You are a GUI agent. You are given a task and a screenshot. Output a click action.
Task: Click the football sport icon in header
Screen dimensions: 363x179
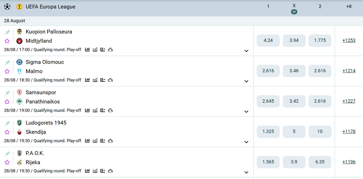pyautogui.click(x=7, y=7)
